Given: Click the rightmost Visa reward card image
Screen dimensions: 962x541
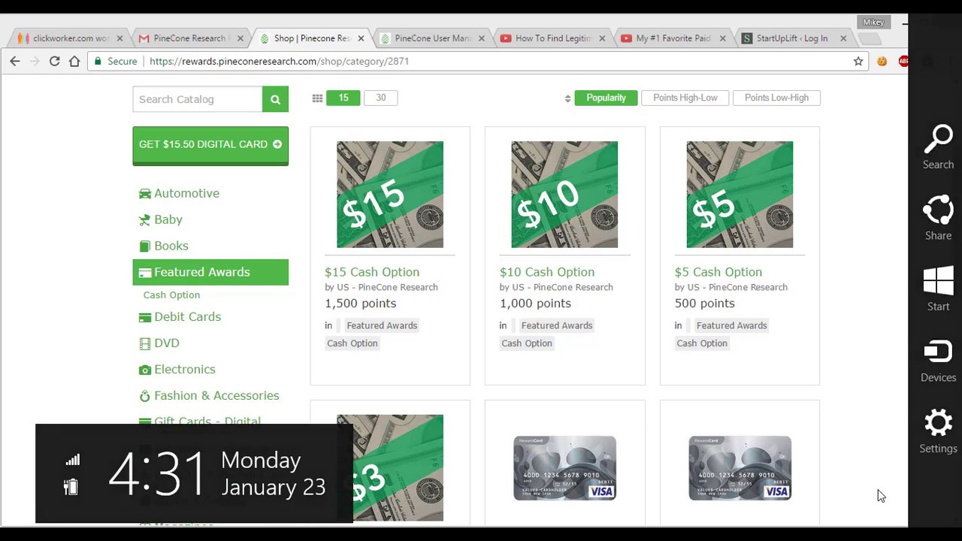Looking at the screenshot, I should point(740,468).
